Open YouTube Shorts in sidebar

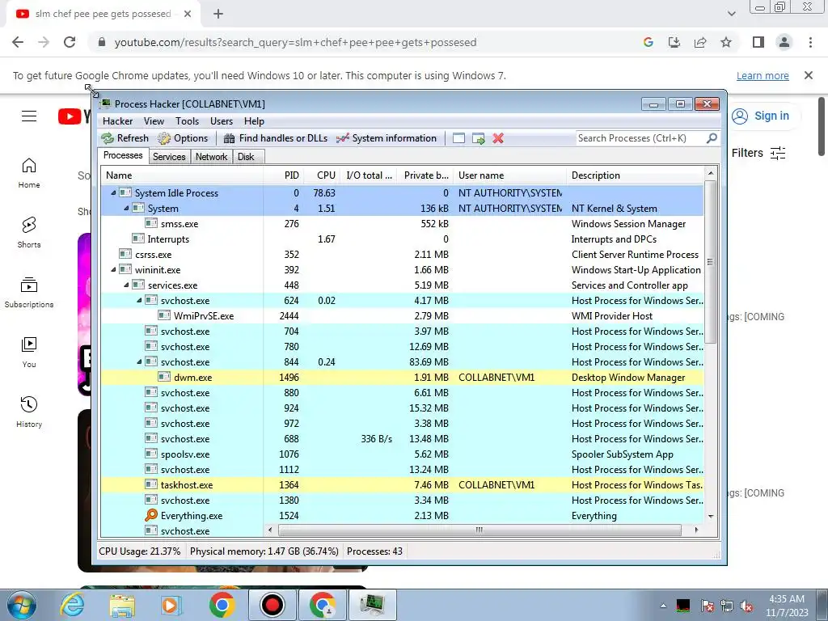coord(29,233)
